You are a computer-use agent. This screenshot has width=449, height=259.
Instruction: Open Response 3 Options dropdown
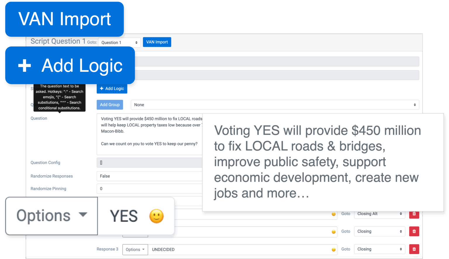[135, 249]
